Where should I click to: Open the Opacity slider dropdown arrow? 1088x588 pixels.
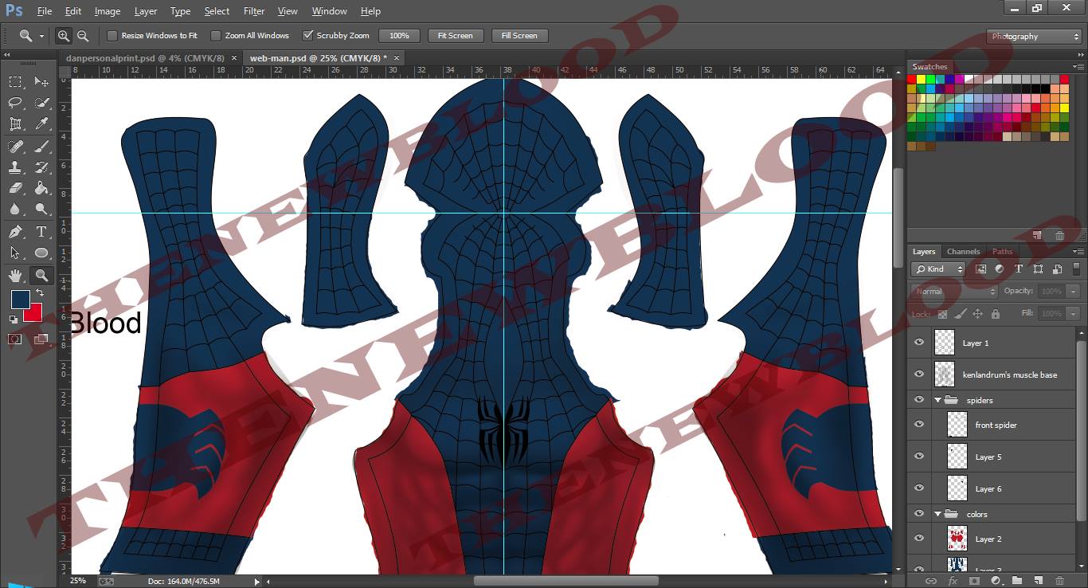pyautogui.click(x=1073, y=292)
